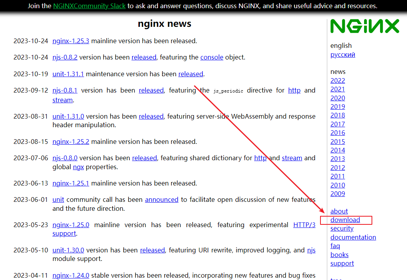Click the HTTP/3 link
407x280 pixels.
(x=304, y=225)
